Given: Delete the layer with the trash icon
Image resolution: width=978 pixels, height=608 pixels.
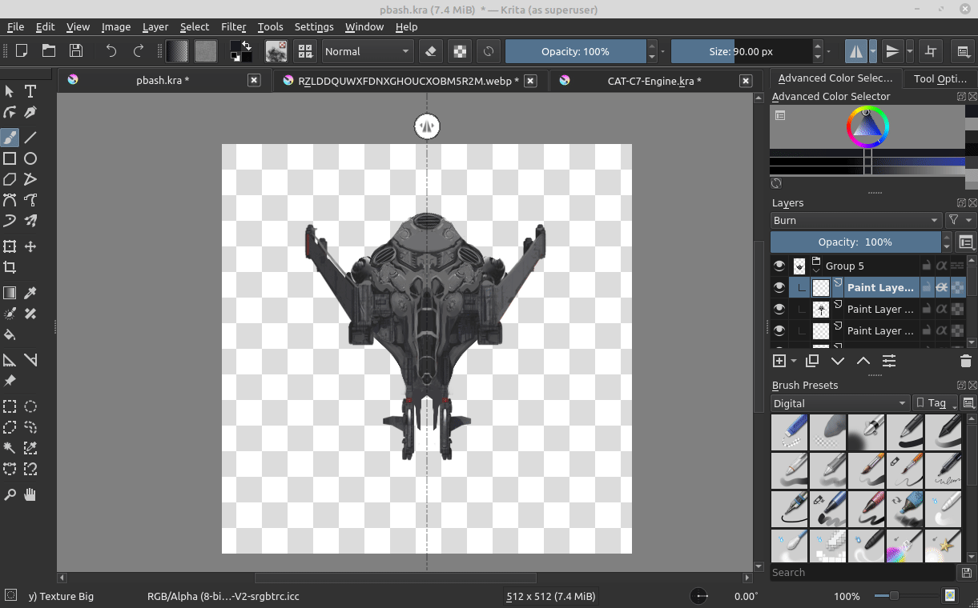Looking at the screenshot, I should pos(965,362).
